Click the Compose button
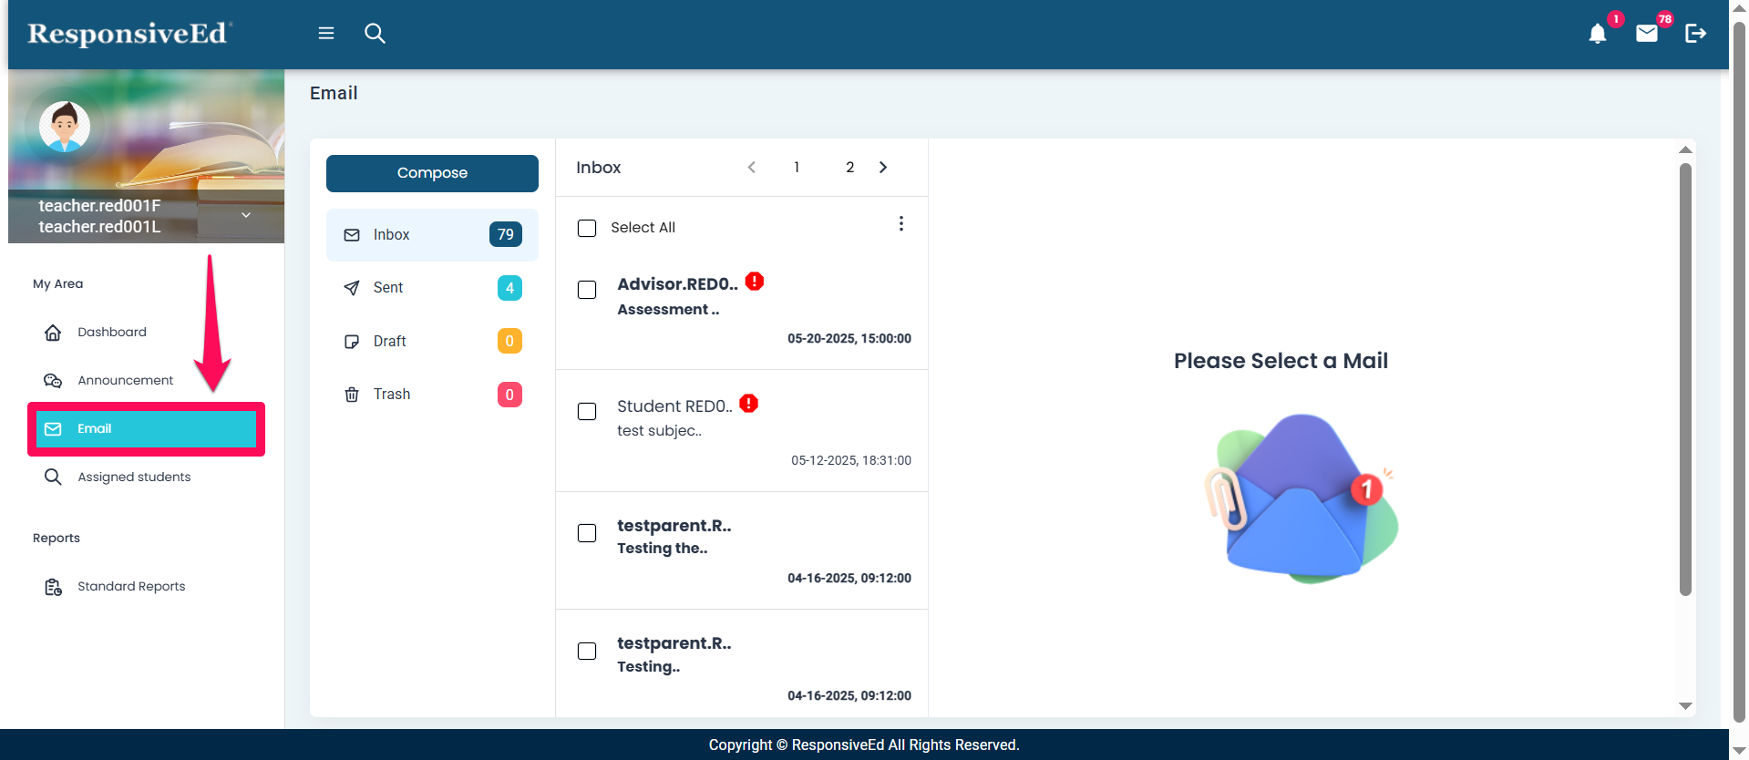The height and width of the screenshot is (760, 1749). coord(432,173)
